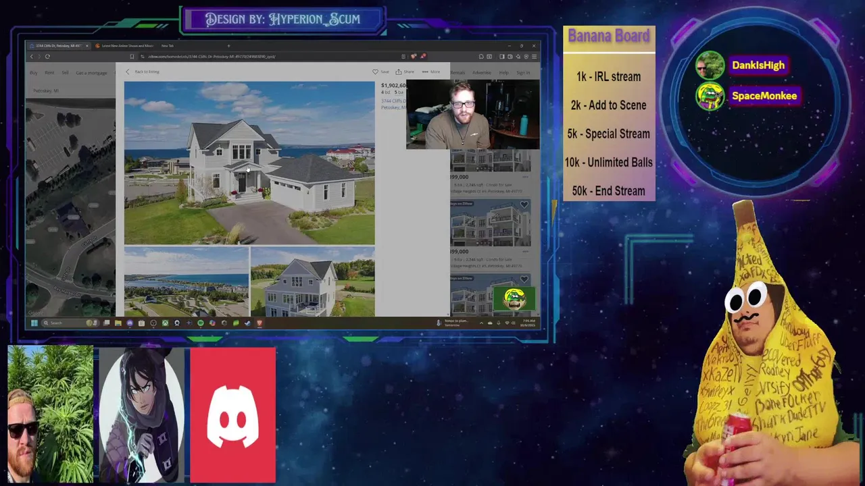Click the Rentals link in Zillow header
The image size is (865, 486).
pyautogui.click(x=458, y=72)
